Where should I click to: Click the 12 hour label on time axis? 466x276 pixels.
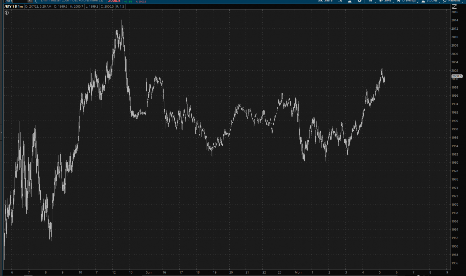[x=114, y=272]
